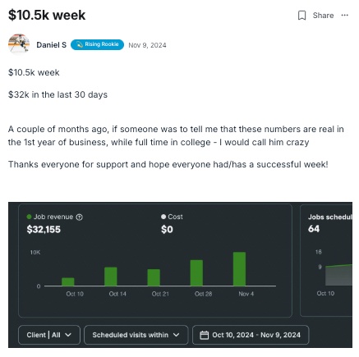Screen dimensions: 359x357
Task: Click the Nov 9, 2024 post date
Action: point(147,45)
